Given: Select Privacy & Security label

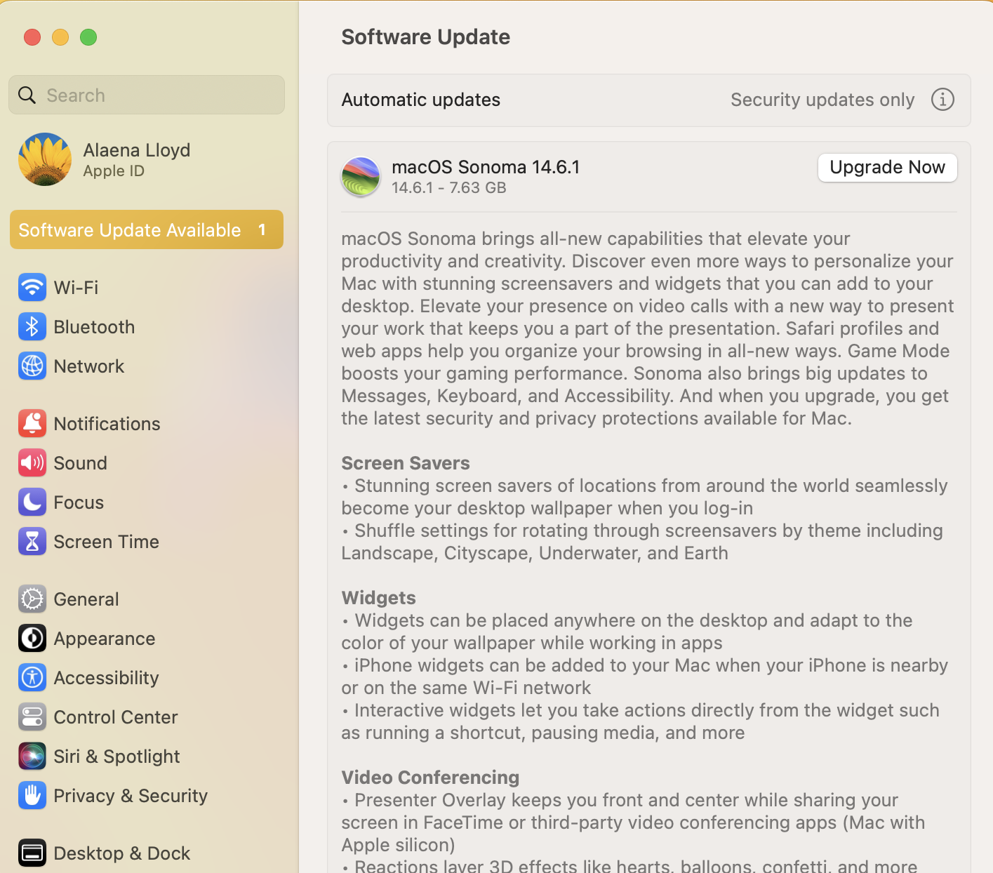Looking at the screenshot, I should (131, 796).
